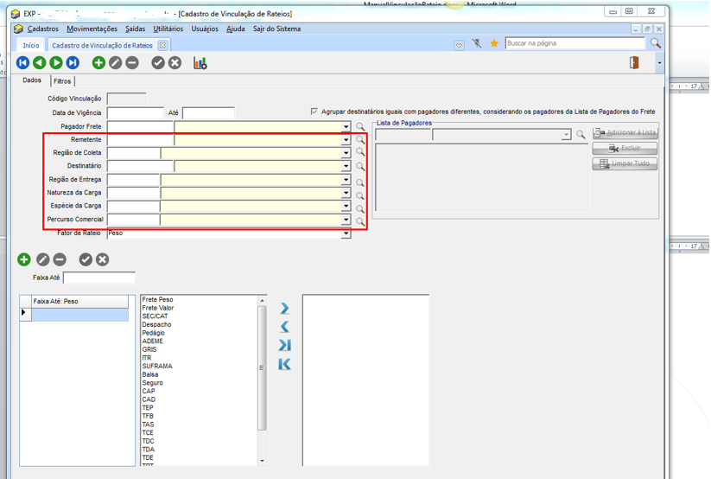Expand the Natureza da Carga dropdown
Image resolution: width=711 pixels, height=479 pixels.
pyautogui.click(x=346, y=194)
